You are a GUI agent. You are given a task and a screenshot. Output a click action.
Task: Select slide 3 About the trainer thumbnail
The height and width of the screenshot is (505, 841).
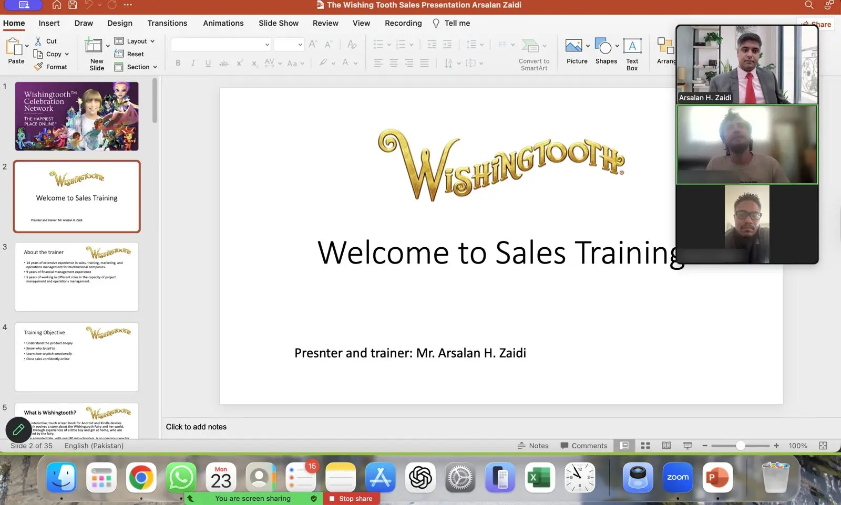pos(77,277)
